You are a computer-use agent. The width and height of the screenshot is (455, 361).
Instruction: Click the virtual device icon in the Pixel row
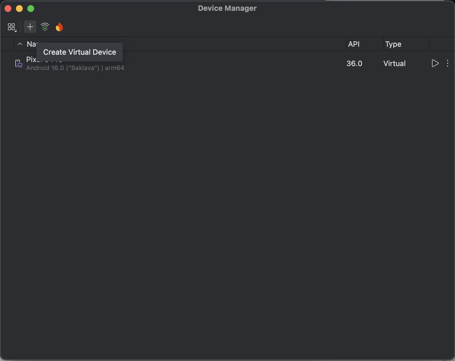(x=19, y=63)
